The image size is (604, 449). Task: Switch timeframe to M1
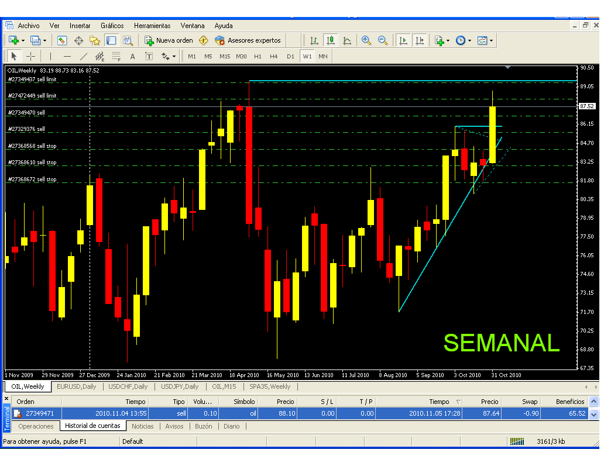[x=192, y=57]
